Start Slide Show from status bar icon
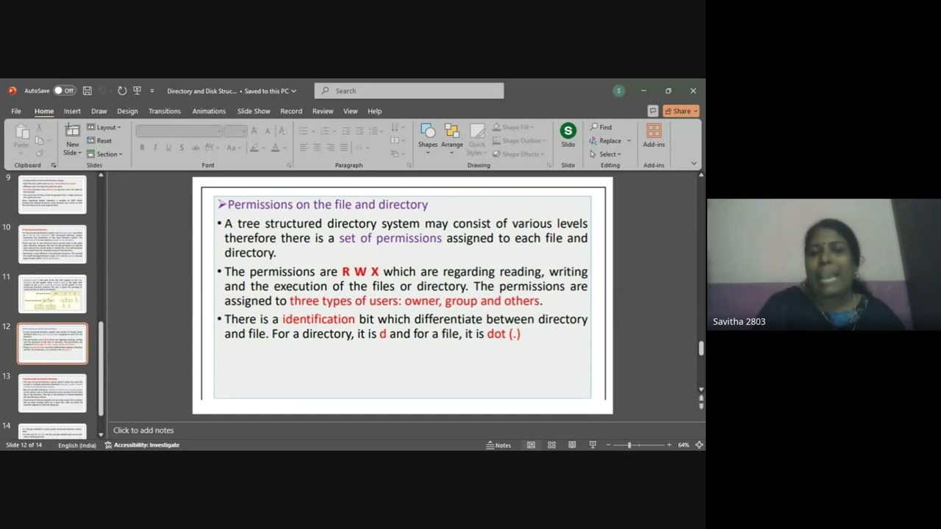 [x=593, y=445]
